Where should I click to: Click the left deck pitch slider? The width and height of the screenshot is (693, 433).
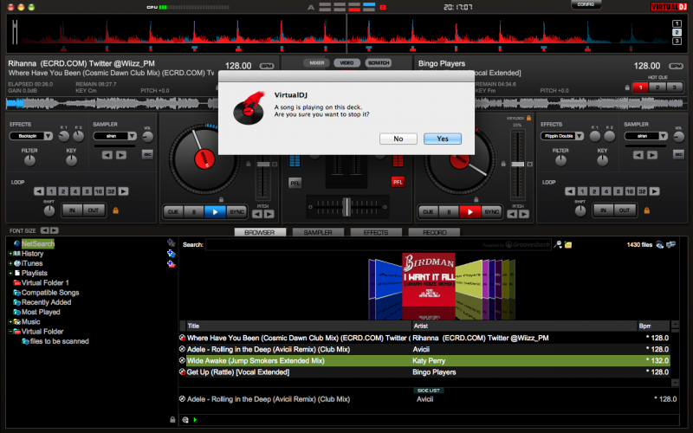263,165
